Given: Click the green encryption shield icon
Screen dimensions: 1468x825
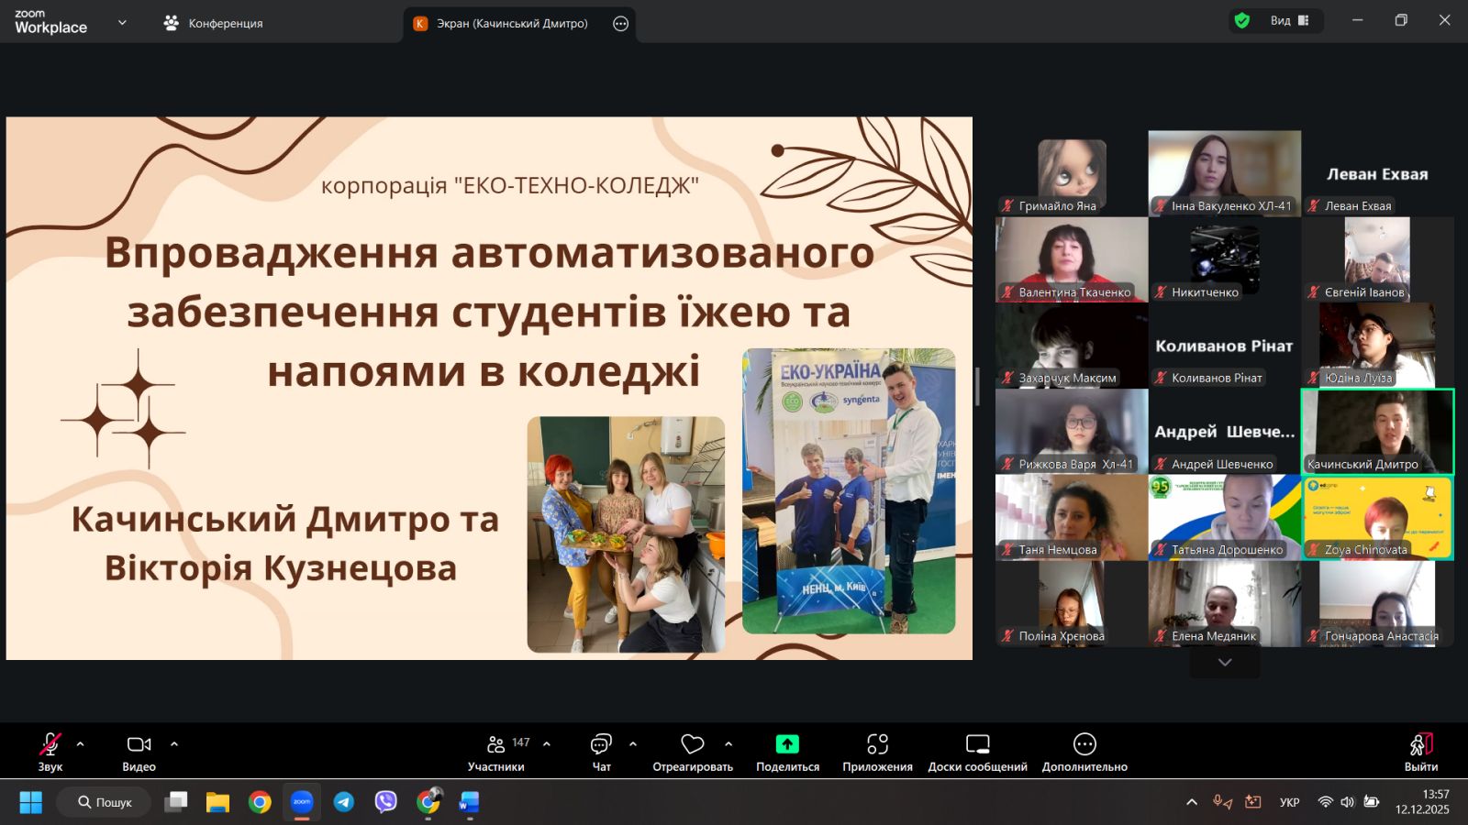Looking at the screenshot, I should 1242,20.
